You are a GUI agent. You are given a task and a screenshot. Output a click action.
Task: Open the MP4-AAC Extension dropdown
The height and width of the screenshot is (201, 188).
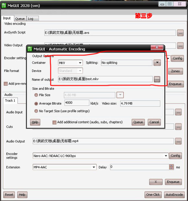click(x=94, y=167)
